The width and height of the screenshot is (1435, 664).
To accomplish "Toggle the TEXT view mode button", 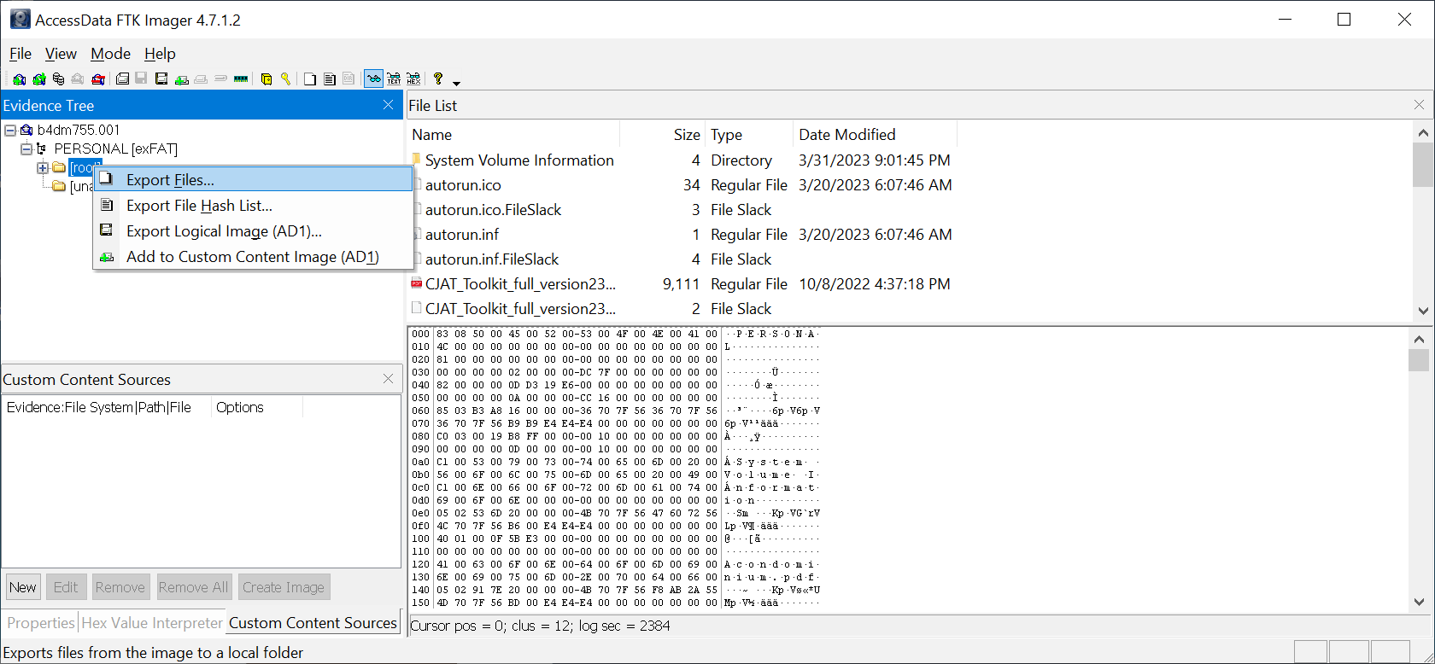I will 394,79.
